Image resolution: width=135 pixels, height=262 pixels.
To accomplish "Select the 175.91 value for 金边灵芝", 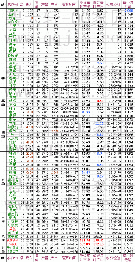I will coord(99,251).
